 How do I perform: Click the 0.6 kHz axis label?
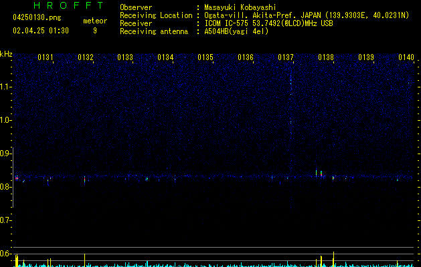tap(5, 254)
